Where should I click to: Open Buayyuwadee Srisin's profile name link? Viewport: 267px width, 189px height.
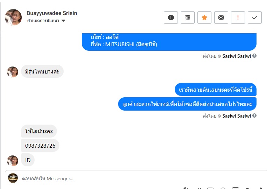click(52, 13)
